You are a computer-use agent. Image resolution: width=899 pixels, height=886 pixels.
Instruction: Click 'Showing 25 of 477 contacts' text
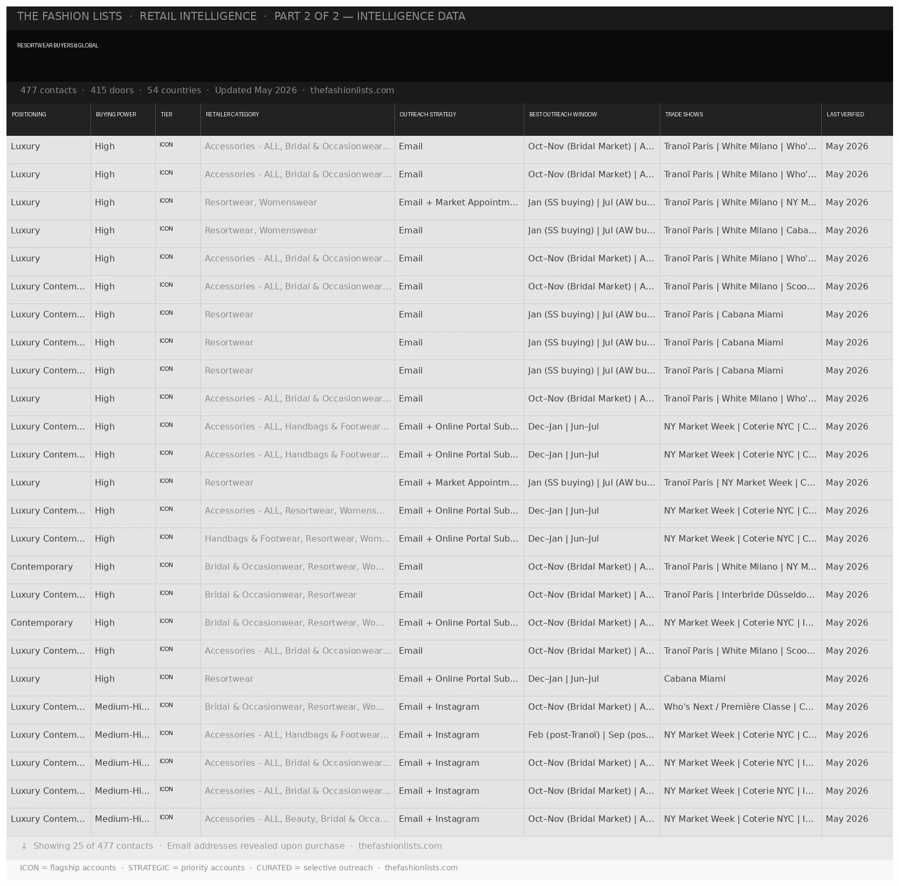(x=93, y=846)
